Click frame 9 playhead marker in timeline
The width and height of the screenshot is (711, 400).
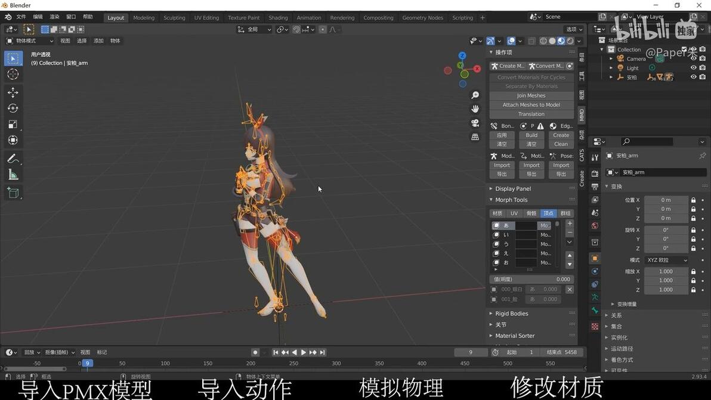click(87, 363)
